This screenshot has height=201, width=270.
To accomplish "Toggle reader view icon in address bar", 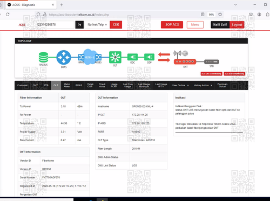I will click(202, 15).
